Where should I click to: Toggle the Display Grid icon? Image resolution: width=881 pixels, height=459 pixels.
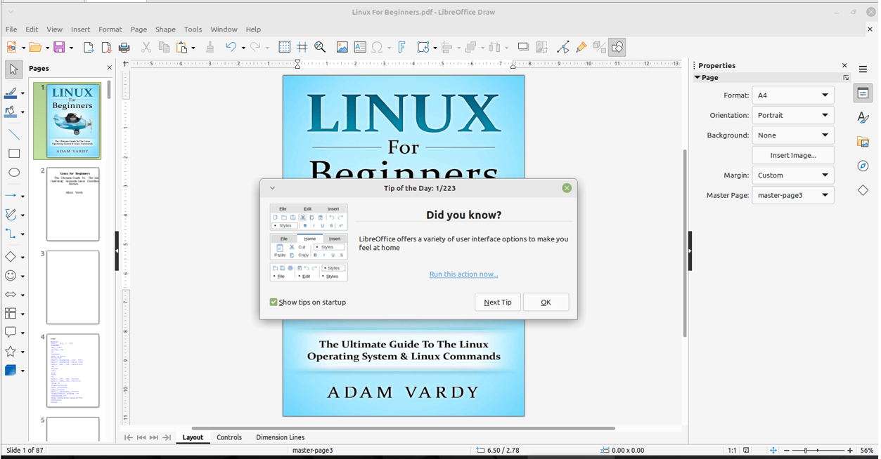point(284,47)
